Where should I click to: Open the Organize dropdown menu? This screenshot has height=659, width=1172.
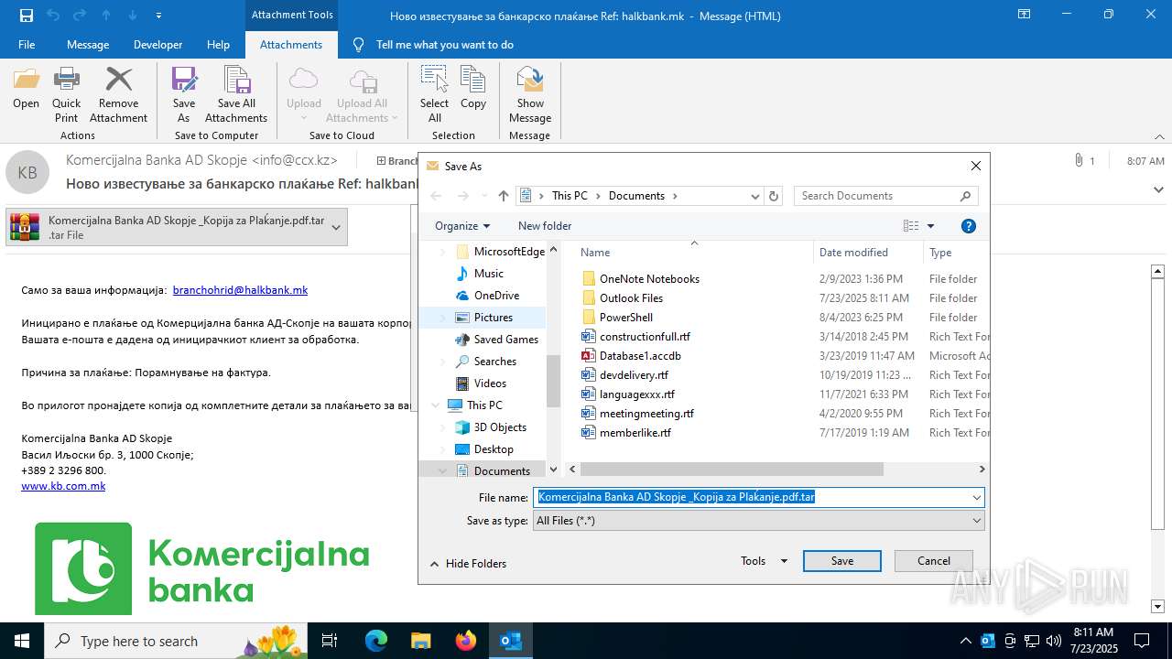click(x=462, y=226)
